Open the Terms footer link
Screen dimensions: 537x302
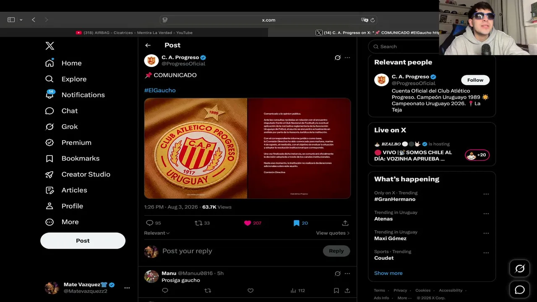pos(379,290)
